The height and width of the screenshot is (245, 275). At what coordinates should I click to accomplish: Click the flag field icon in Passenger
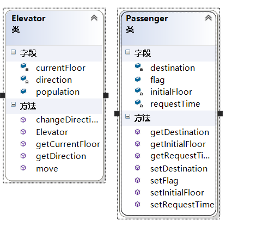[138, 79]
